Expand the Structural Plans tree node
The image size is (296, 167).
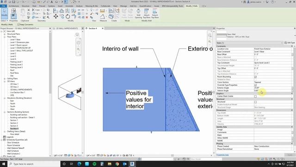tap(5, 34)
